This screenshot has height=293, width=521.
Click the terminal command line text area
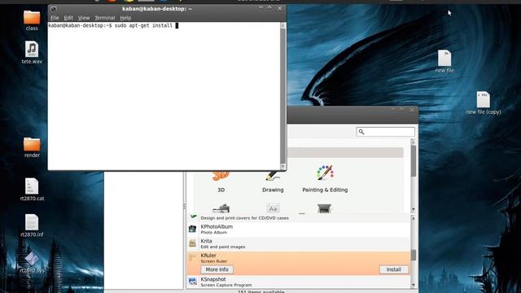coord(113,25)
